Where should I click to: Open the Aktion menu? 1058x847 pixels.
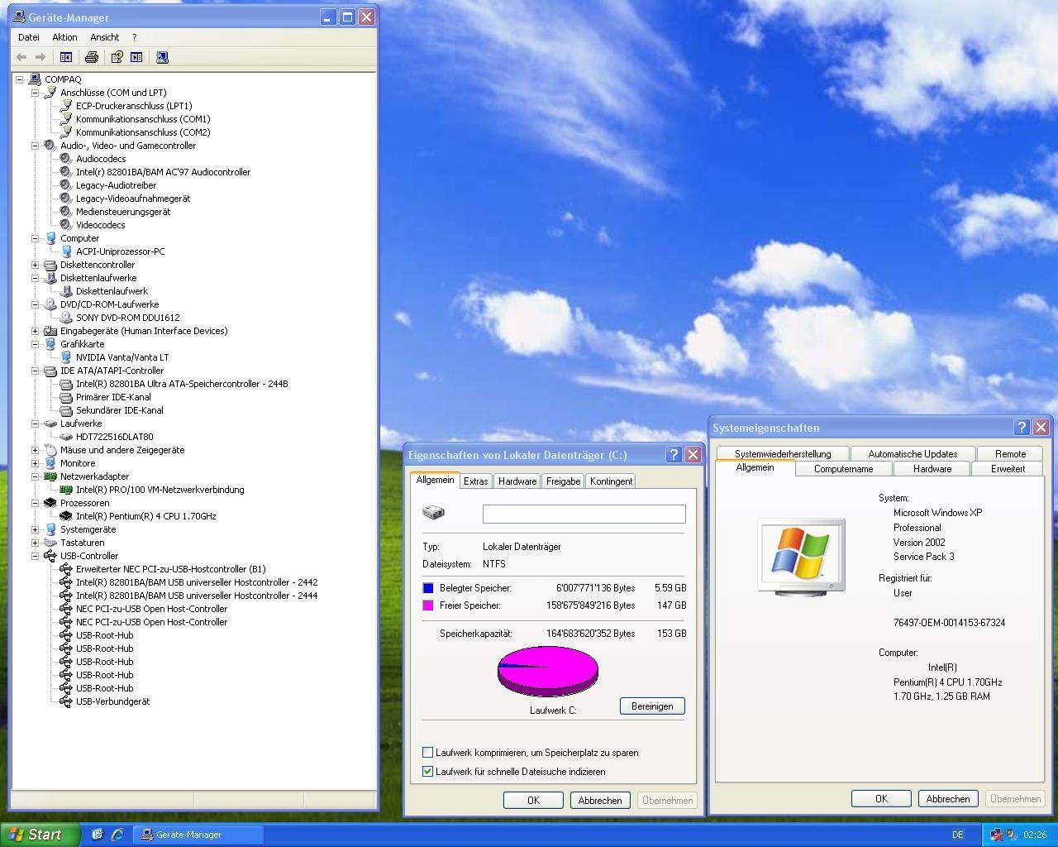point(64,37)
